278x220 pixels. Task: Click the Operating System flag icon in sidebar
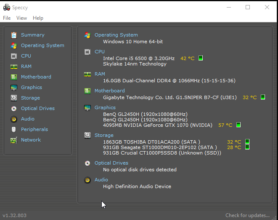[x=14, y=45]
